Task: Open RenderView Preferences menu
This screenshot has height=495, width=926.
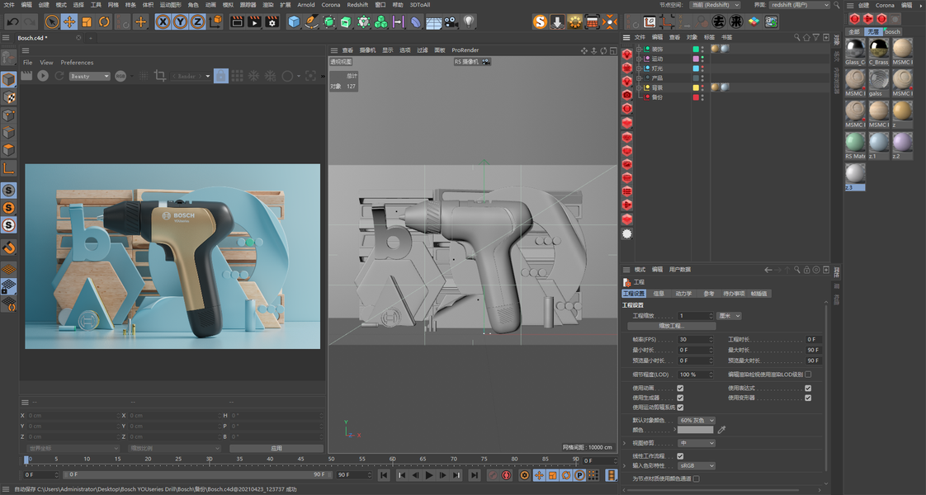Action: point(77,63)
